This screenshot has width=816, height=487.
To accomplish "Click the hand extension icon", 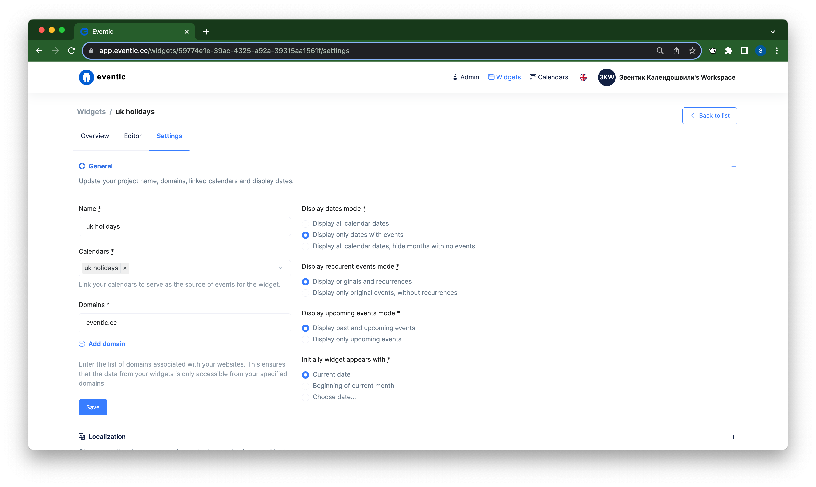I will point(712,51).
